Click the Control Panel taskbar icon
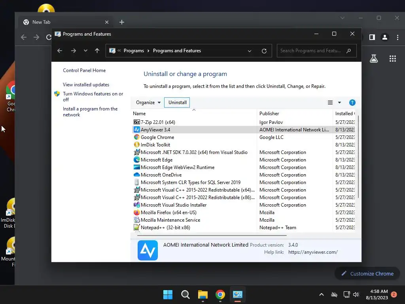This screenshot has height=304, width=405. 237,294
